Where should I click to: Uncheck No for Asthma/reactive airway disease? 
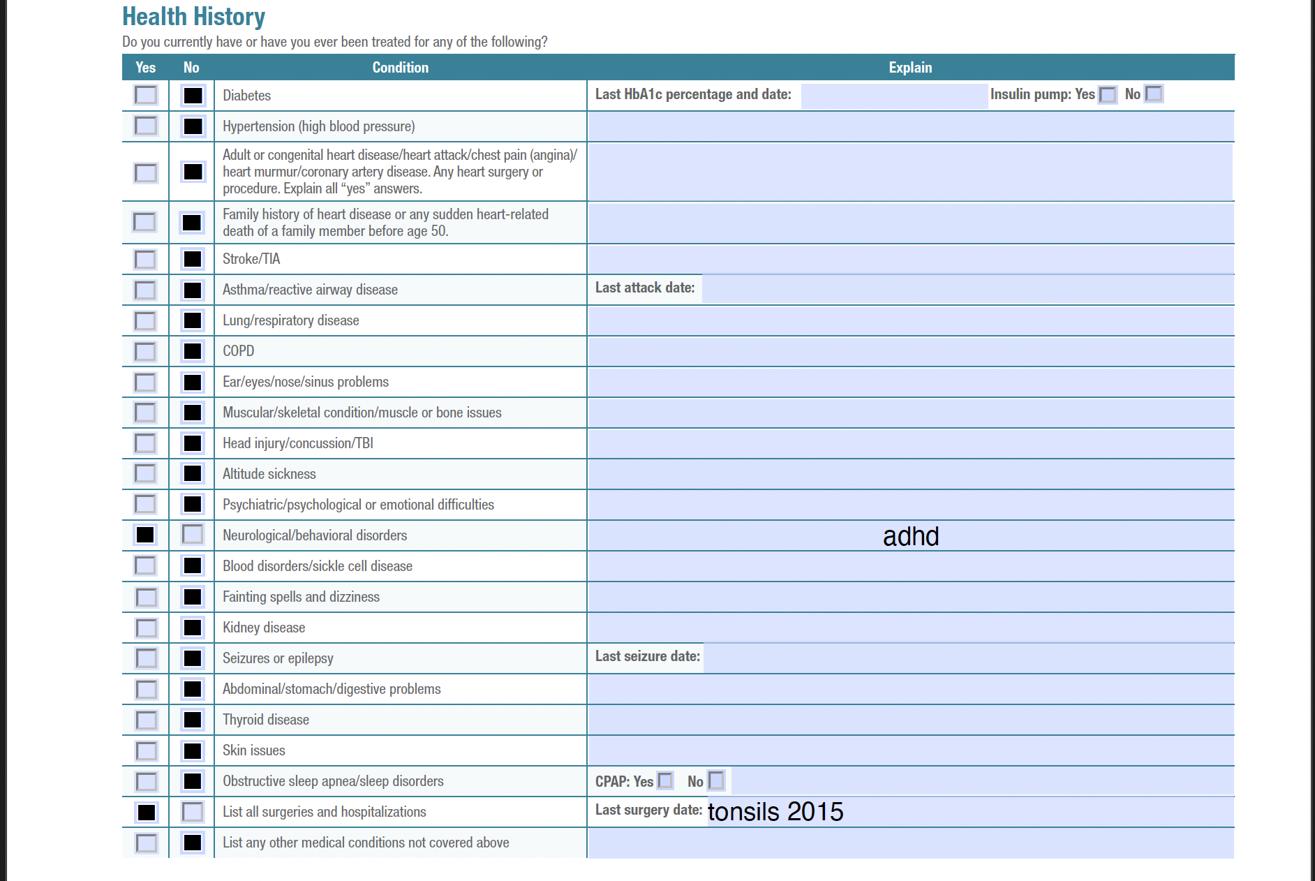tap(192, 290)
